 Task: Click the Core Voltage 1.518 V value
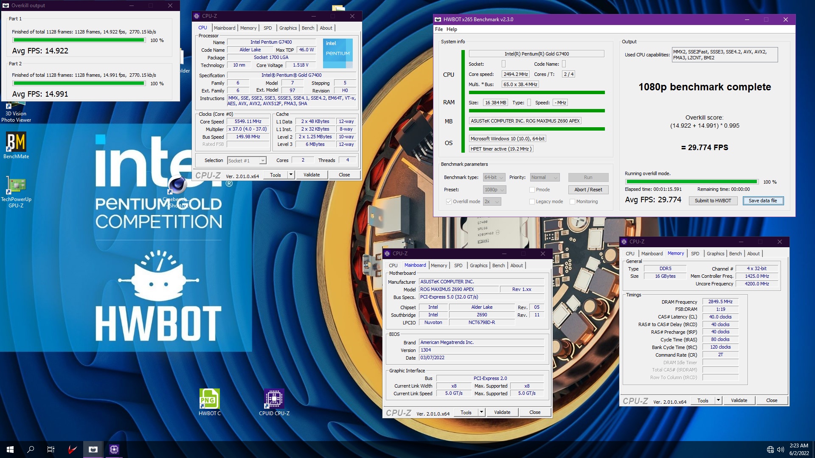coord(301,65)
